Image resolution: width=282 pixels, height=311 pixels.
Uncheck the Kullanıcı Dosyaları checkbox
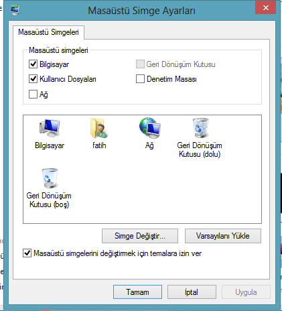(33, 79)
